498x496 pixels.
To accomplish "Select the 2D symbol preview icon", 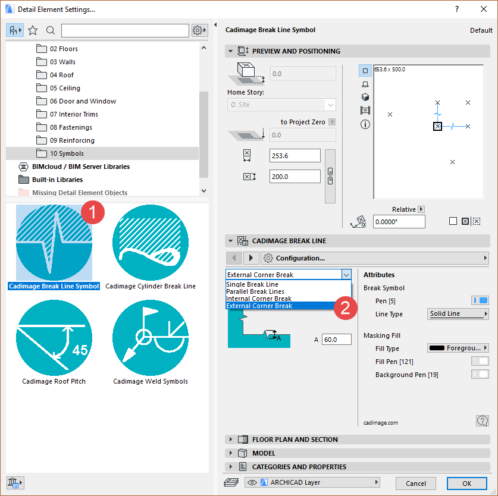I will (365, 71).
